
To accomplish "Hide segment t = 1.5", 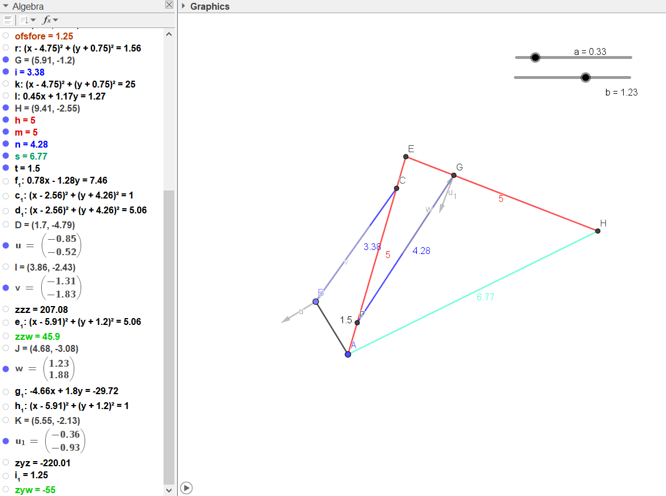I will click(x=6, y=168).
